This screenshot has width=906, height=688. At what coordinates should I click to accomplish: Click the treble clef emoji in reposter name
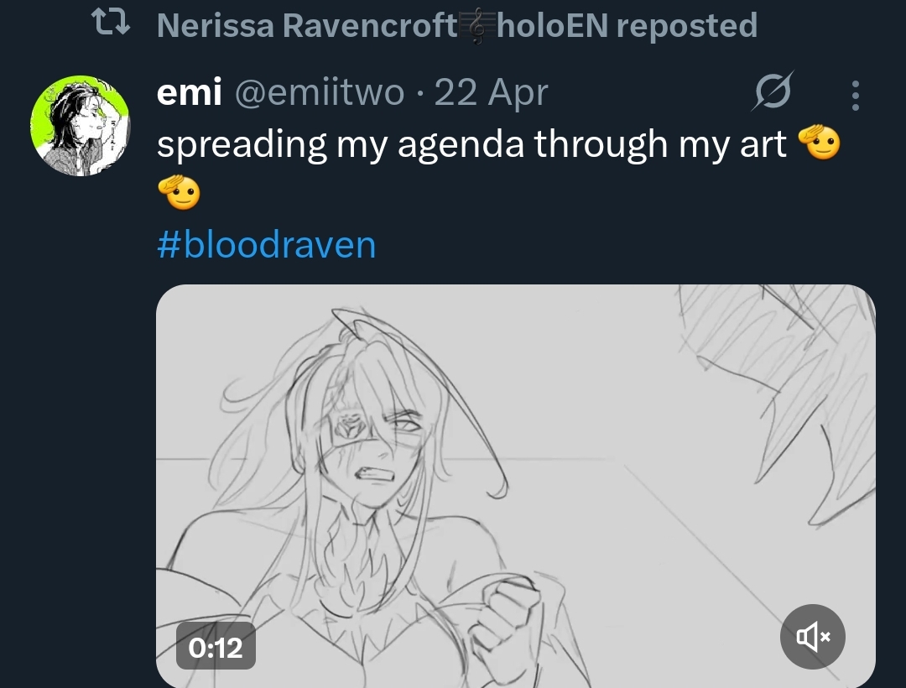(477, 27)
